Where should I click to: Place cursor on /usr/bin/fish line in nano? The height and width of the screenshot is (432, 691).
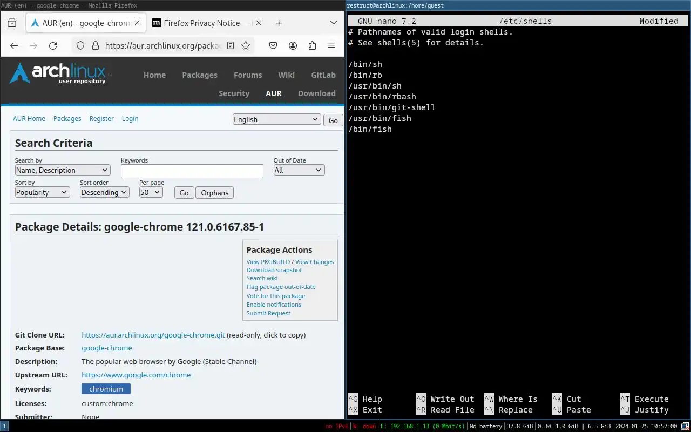[380, 118]
